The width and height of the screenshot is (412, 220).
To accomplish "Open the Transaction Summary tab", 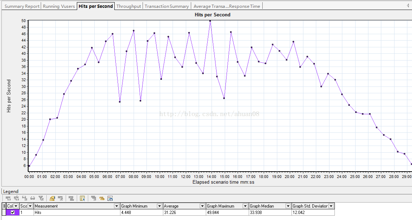I will 167,6.
